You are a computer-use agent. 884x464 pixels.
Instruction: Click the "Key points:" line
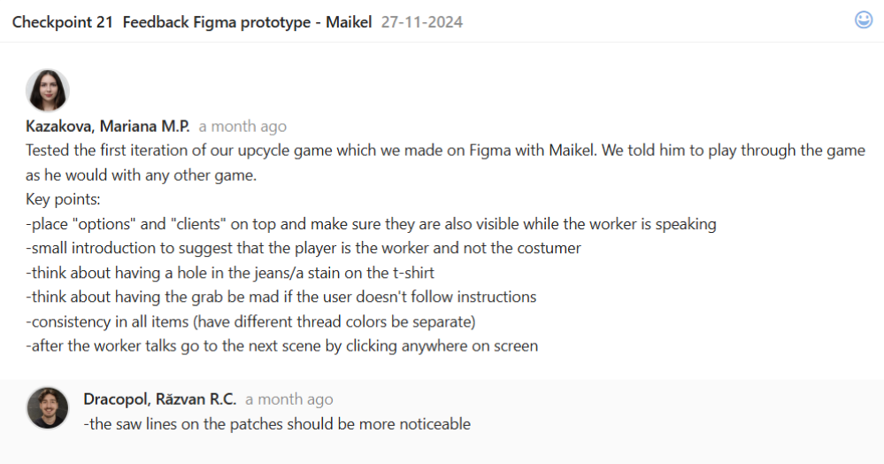pos(64,199)
